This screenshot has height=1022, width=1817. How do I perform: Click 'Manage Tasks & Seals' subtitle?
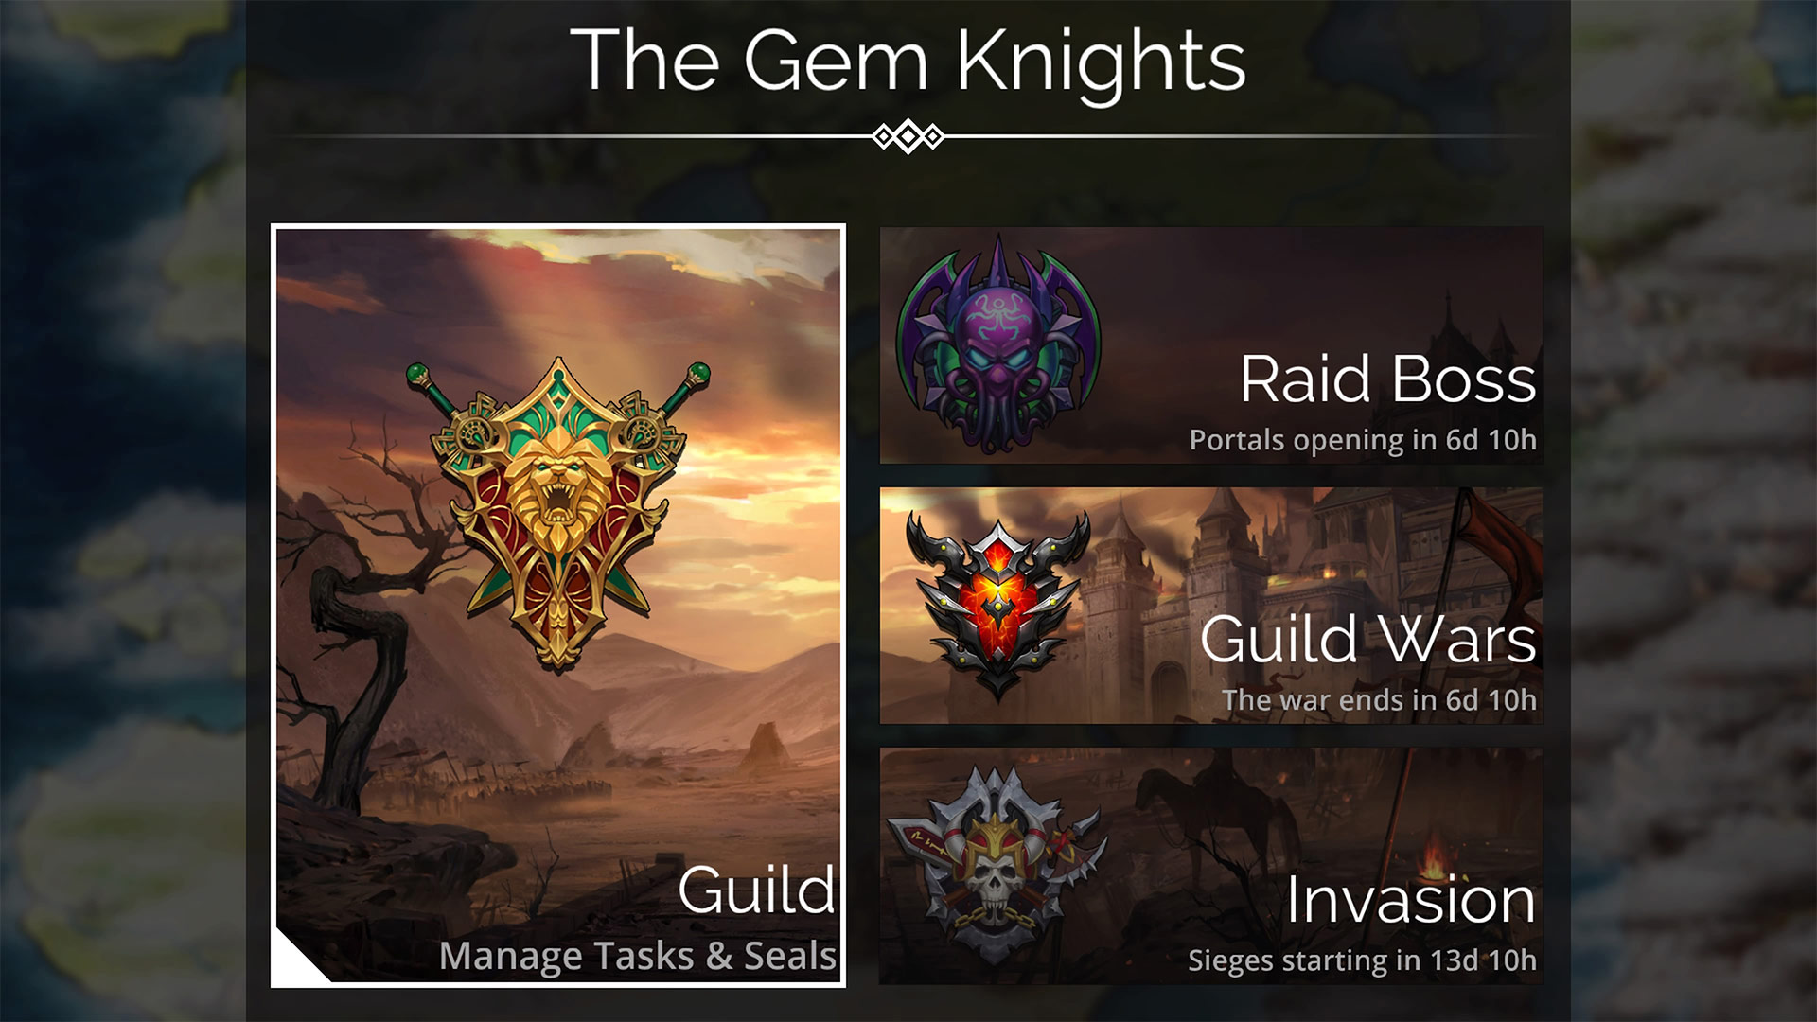(x=638, y=956)
